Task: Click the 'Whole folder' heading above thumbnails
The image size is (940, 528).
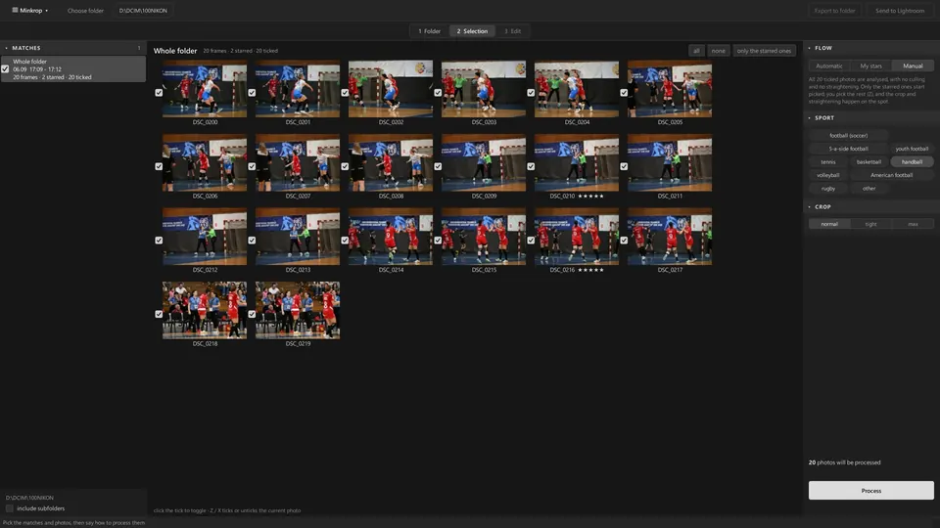Action: tap(175, 51)
